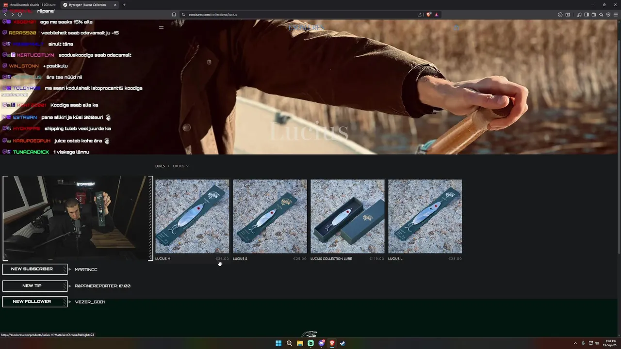Open the green app on taskbar
This screenshot has width=621, height=349.
[x=310, y=343]
